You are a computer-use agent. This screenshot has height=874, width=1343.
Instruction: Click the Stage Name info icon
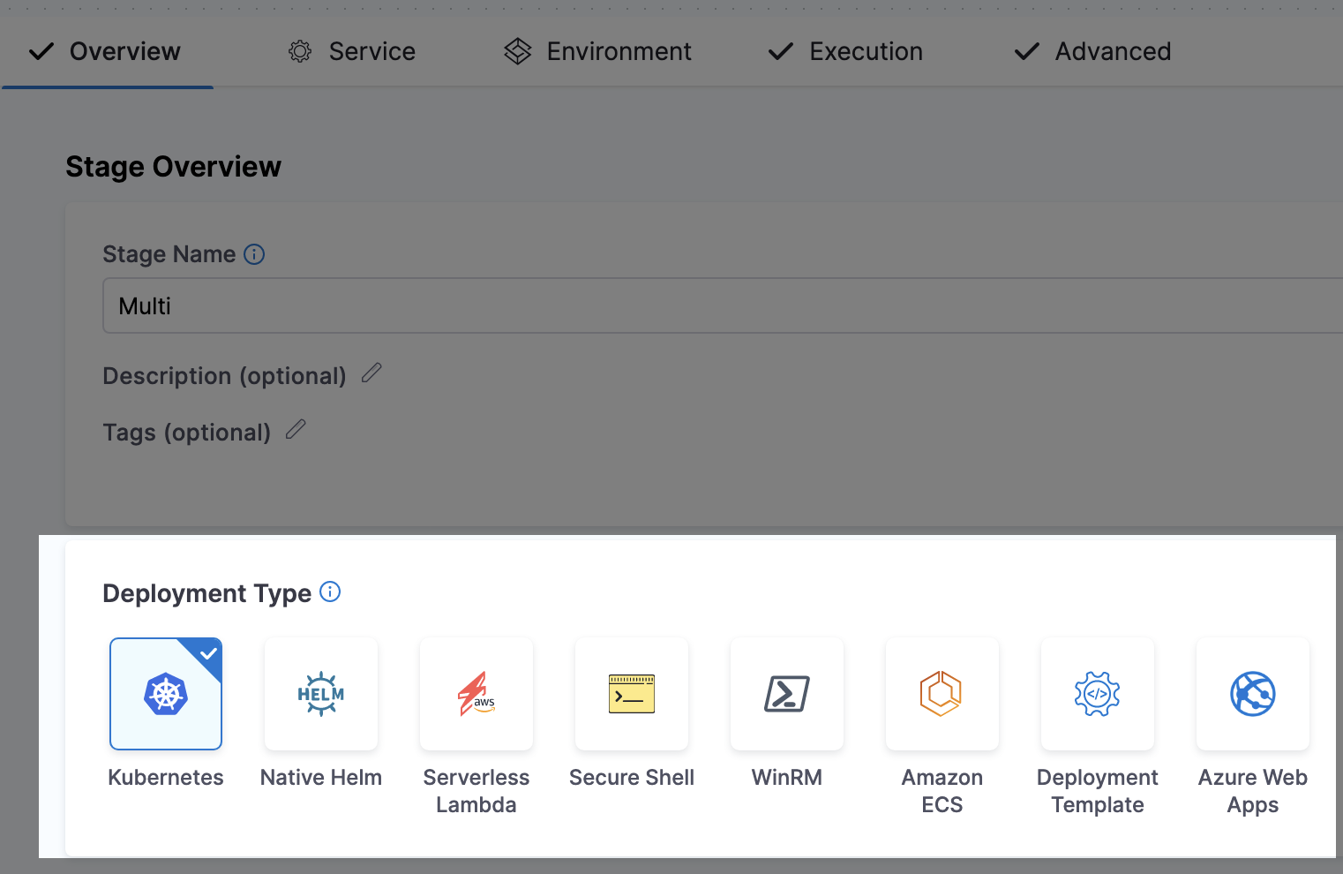pos(254,254)
